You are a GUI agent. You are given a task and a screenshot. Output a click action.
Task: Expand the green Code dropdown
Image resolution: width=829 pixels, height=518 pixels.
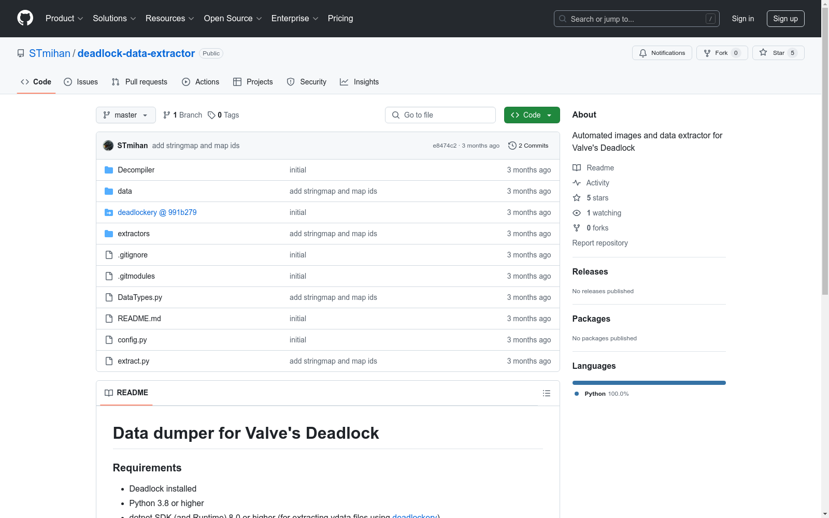(532, 115)
